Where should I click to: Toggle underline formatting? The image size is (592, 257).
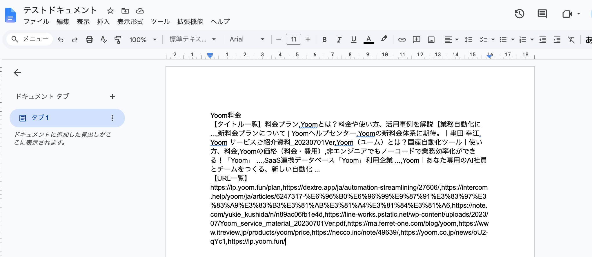pyautogui.click(x=353, y=39)
